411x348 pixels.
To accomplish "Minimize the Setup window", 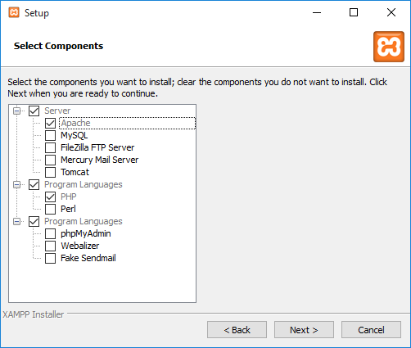I will pyautogui.click(x=317, y=12).
